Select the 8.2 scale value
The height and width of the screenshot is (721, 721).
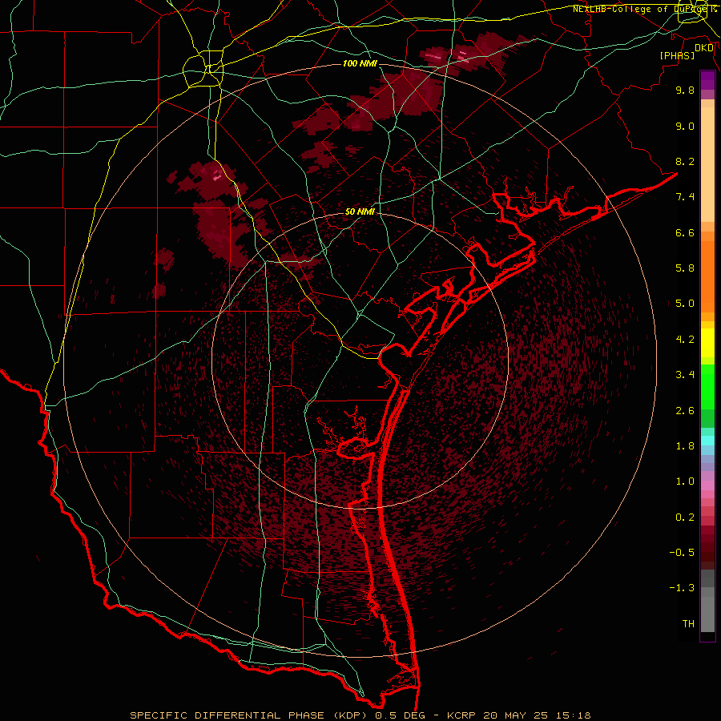(685, 161)
